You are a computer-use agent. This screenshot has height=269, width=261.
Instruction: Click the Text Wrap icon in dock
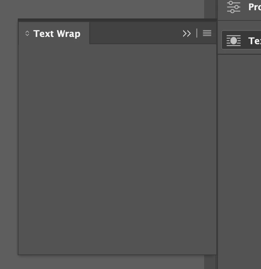pyautogui.click(x=233, y=41)
